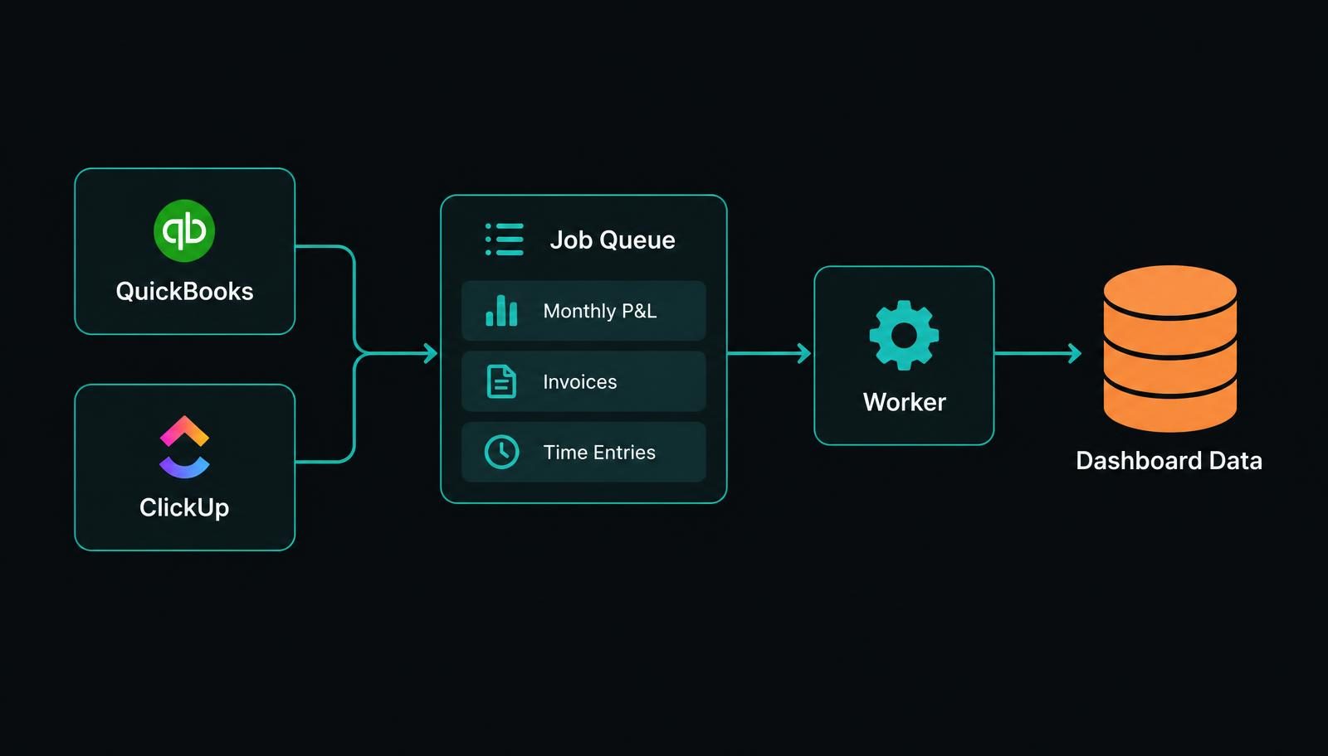Click the orange database cylinder icon
The width and height of the screenshot is (1328, 756).
pyautogui.click(x=1170, y=348)
